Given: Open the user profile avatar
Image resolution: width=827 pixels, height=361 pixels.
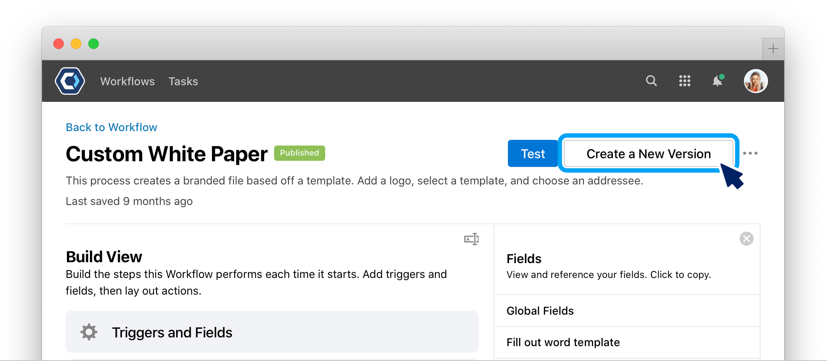Looking at the screenshot, I should (756, 81).
